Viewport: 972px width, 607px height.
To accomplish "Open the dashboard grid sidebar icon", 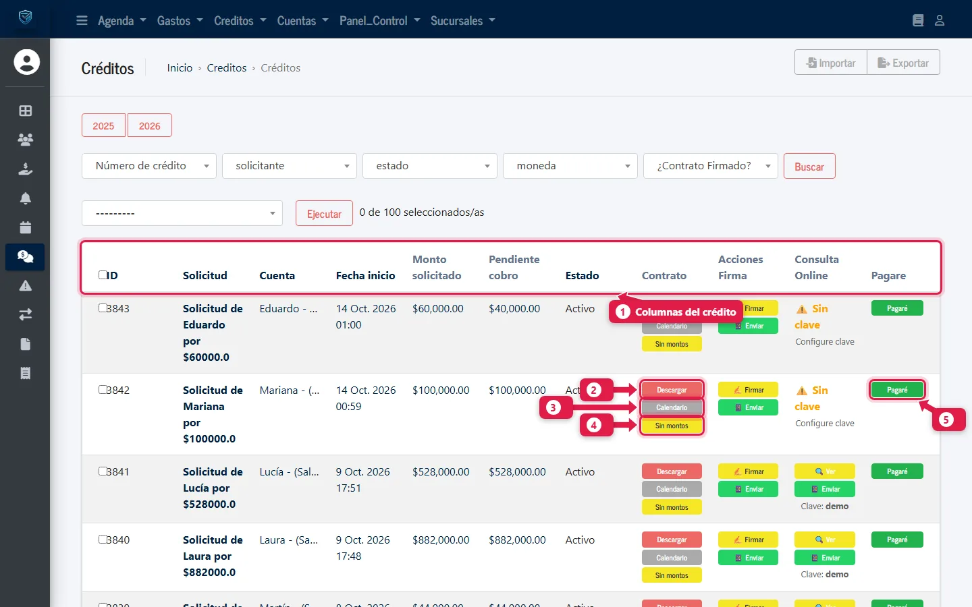I will pos(26,111).
